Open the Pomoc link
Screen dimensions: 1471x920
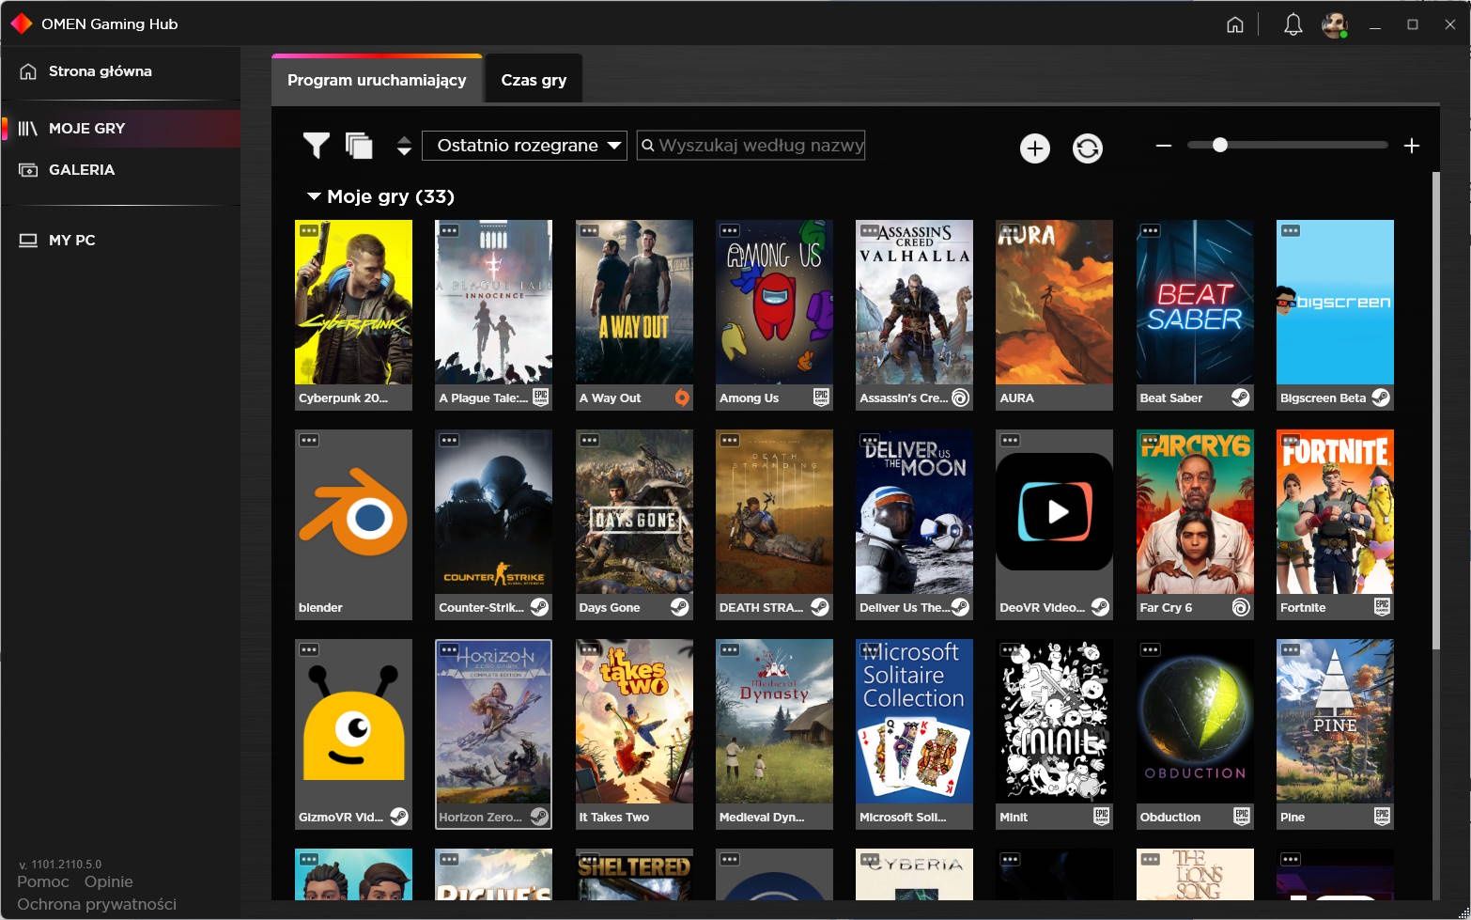pos(43,881)
